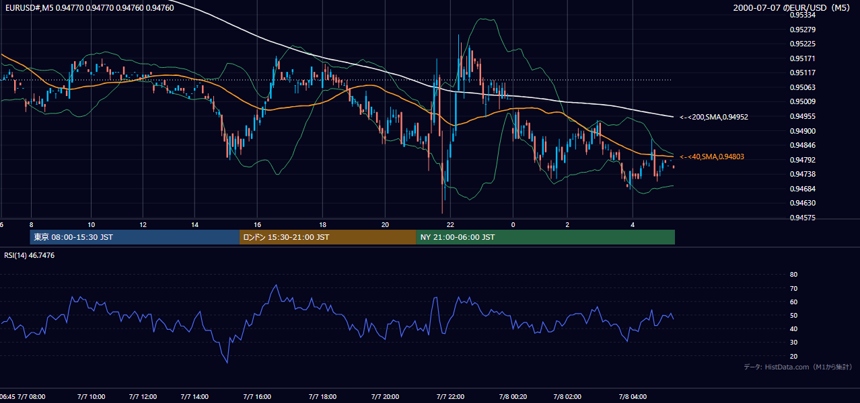Select the London 15:30-21:00 JST session bar
The image size is (860, 403).
click(x=328, y=237)
